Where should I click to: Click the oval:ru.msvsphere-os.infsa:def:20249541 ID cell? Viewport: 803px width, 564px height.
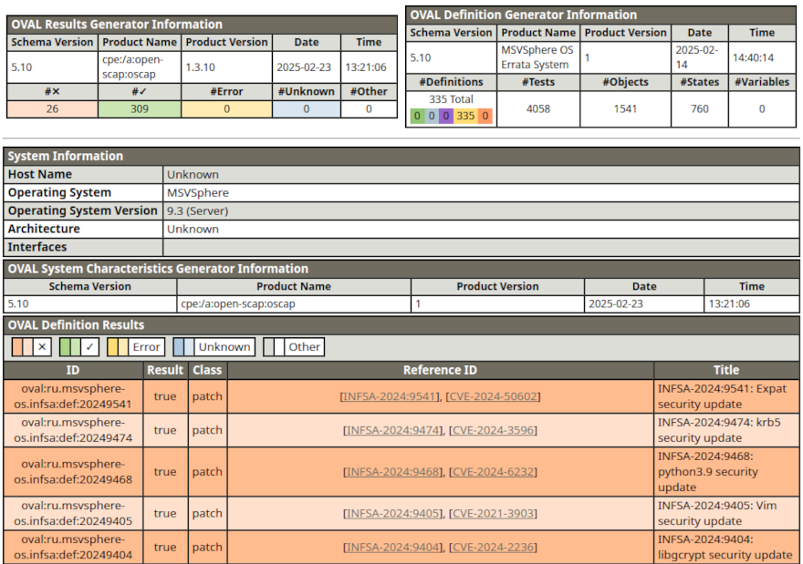73,397
